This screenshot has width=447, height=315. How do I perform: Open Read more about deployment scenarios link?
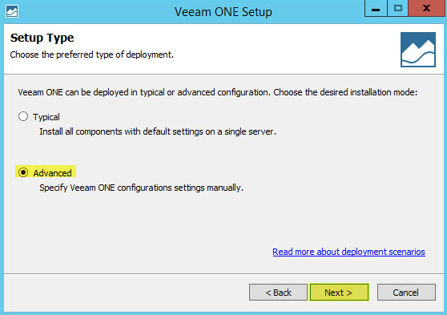point(348,252)
